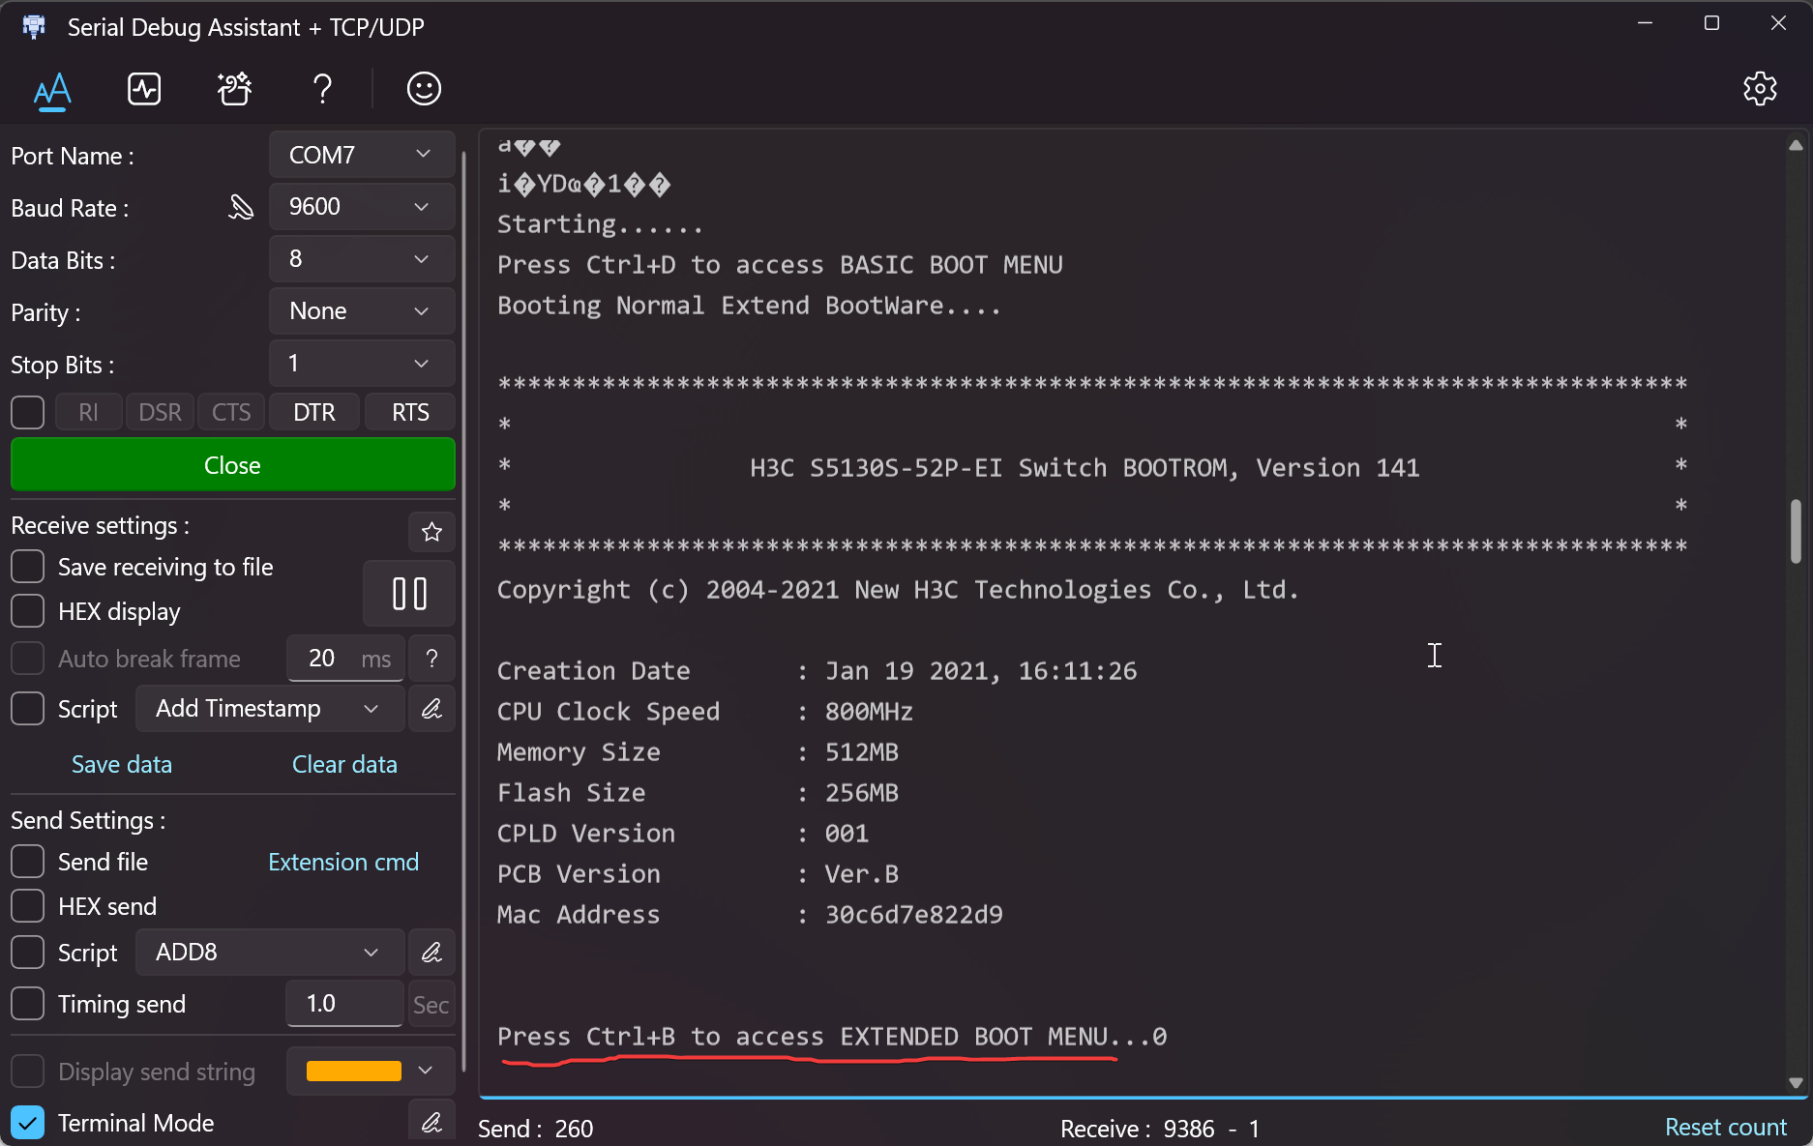The image size is (1813, 1146).
Task: Open the waveform monitor icon in toolbar
Action: (x=144, y=89)
